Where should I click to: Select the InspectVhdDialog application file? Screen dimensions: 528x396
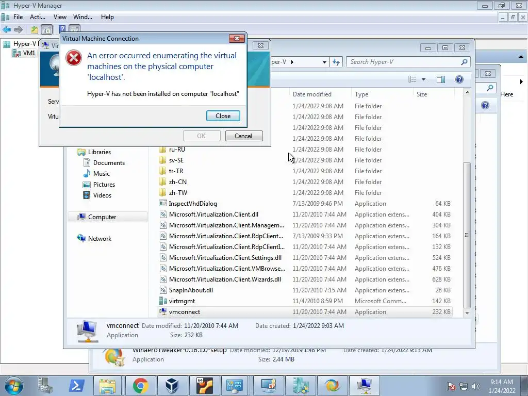point(305,203)
